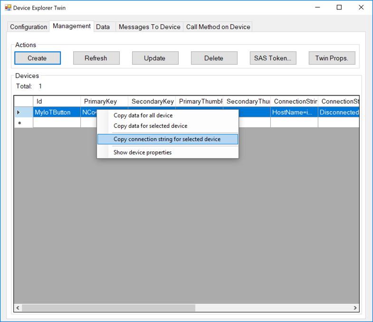Click the ConnectionString column header
The width and height of the screenshot is (373, 322).
point(294,101)
